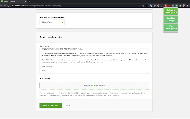Screen dimensions: 190x119
Task: Click inside the Cover Letter text area
Action: pos(94,61)
